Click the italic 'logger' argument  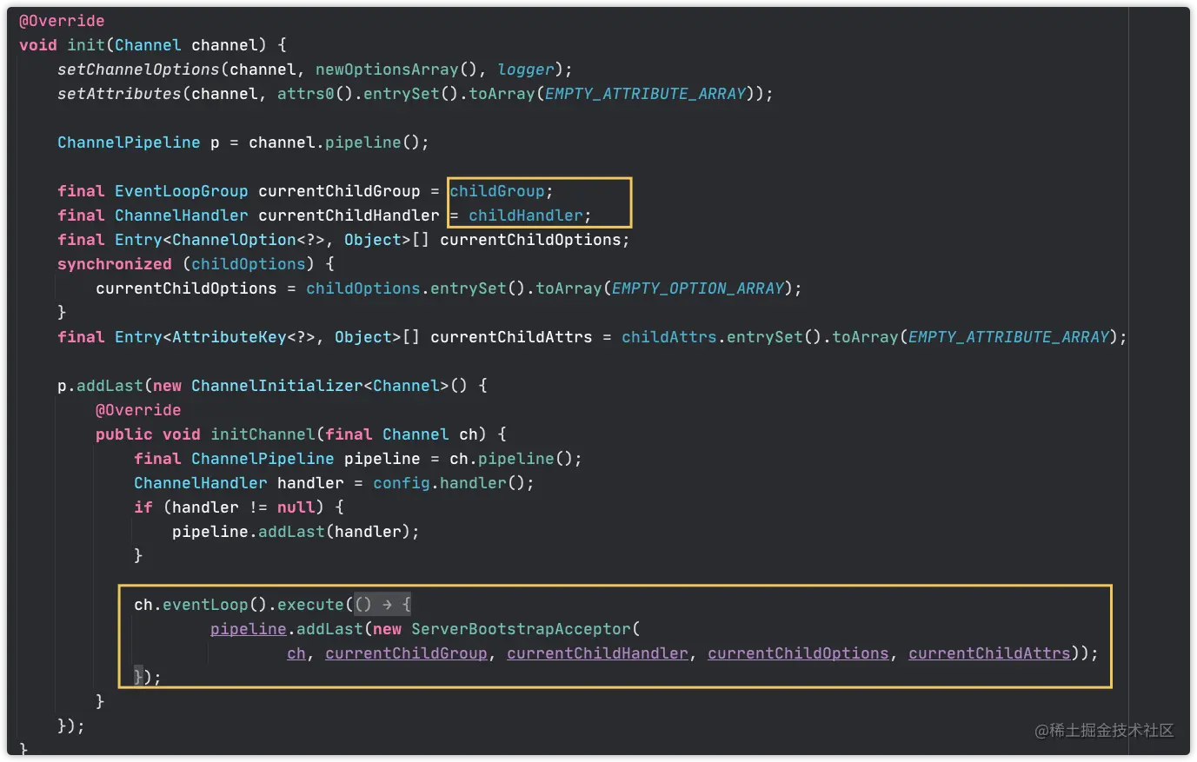click(x=526, y=70)
